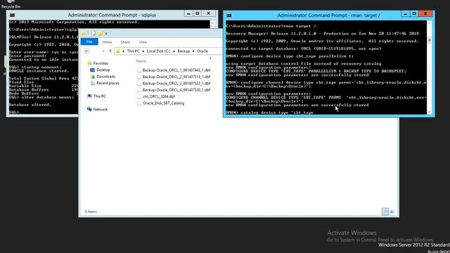450x253 pixels.
Task: Select Backup in address breadcrumb
Action: 184,51
